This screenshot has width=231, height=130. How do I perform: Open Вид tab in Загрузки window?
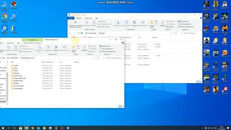coord(97,18)
